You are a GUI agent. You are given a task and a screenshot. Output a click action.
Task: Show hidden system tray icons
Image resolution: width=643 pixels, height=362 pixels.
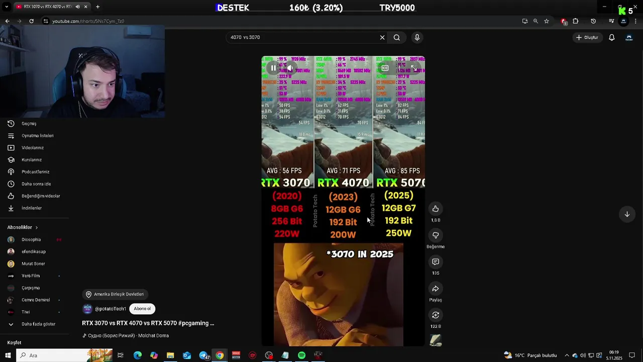click(x=567, y=355)
